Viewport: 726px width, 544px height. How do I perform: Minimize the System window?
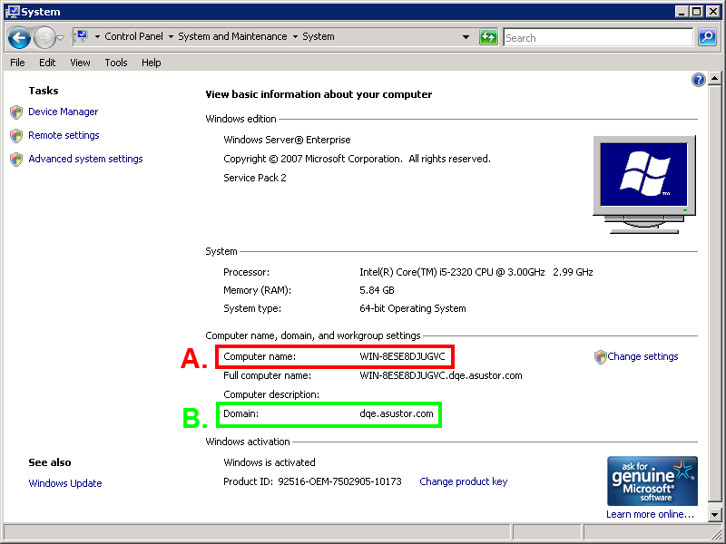click(x=681, y=12)
